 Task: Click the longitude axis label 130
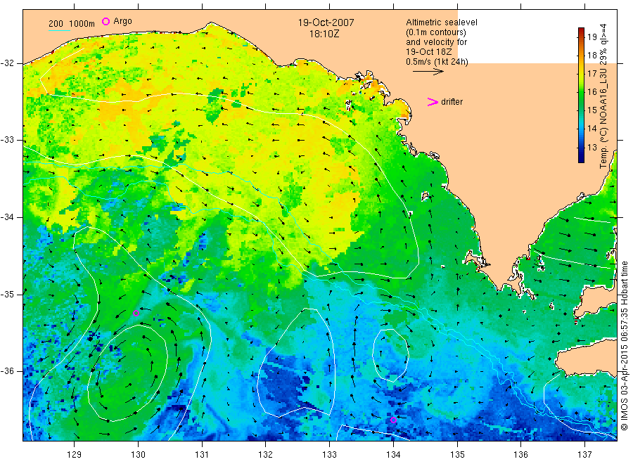(x=138, y=455)
